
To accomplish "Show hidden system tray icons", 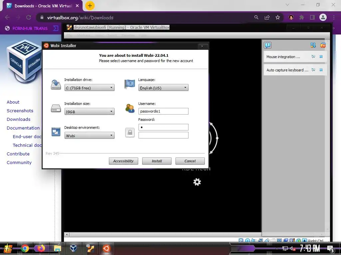I will coord(277,249).
